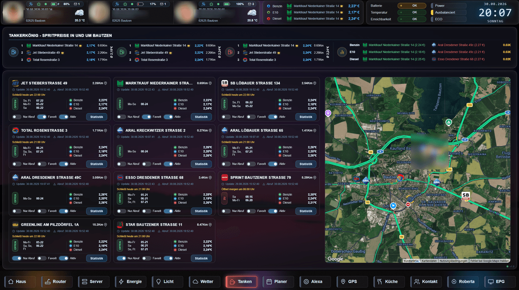Image resolution: width=519 pixels, height=290 pixels.
Task: Click the first fuel pump icon in Tankerkönig header row
Action: [x=13, y=52]
